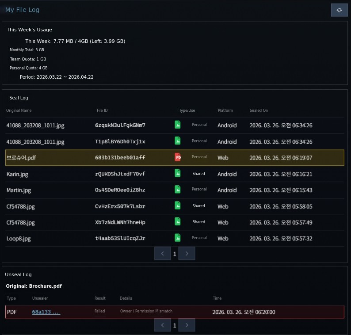Click the Failed result in Unseal Log
This screenshot has width=351, height=335.
[99, 311]
